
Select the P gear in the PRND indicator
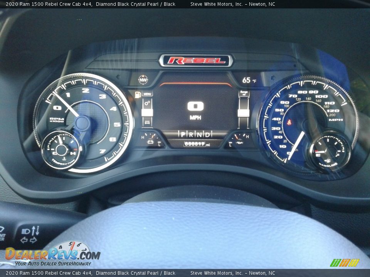[x=183, y=134]
